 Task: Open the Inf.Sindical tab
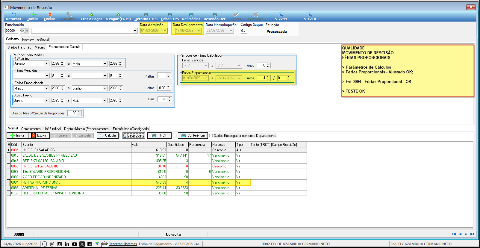tap(53, 129)
